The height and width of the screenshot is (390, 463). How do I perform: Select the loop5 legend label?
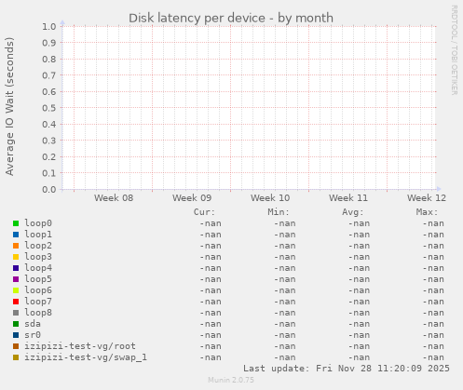coord(38,279)
